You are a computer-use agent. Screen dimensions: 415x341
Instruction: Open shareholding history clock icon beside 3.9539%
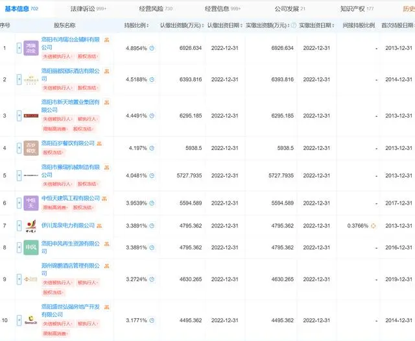click(152, 203)
